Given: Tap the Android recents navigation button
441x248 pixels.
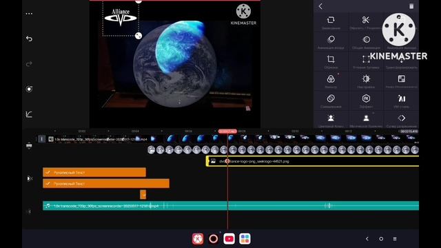Looking at the screenshot, I should point(395,239).
